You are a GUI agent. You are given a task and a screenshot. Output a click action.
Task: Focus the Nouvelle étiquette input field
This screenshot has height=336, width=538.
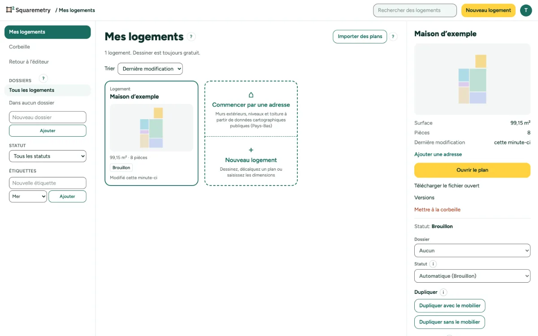(x=48, y=183)
